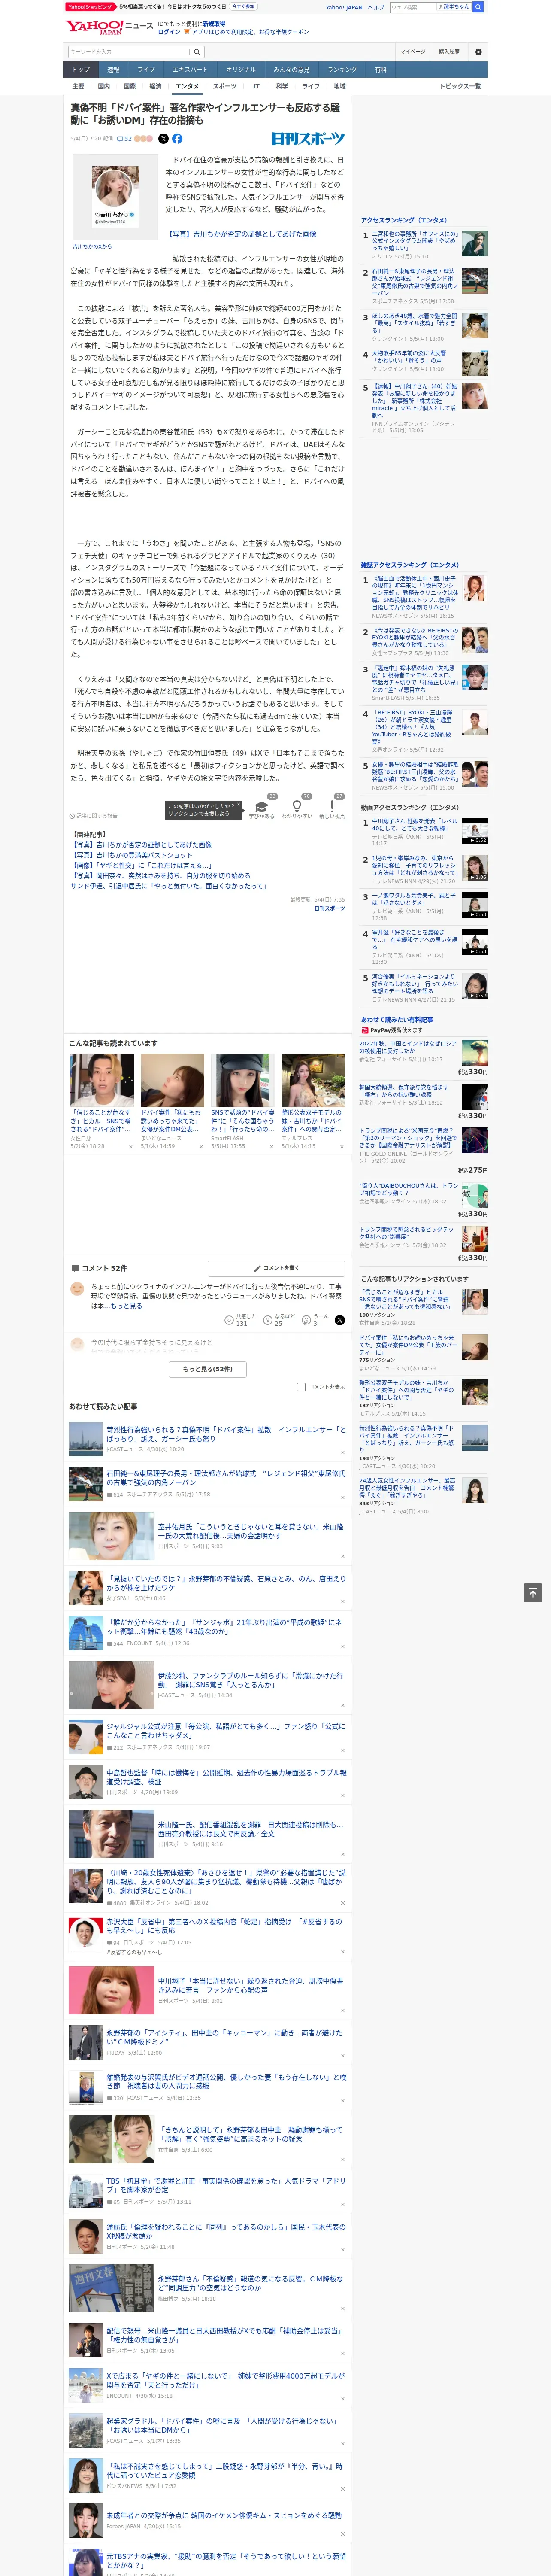Open the 2022年秋、中国とインドはなぜロシア paid article
The image size is (551, 2576).
pyautogui.click(x=408, y=1047)
